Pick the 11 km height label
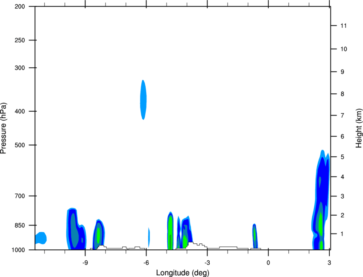The image size is (363, 277). pos(344,26)
